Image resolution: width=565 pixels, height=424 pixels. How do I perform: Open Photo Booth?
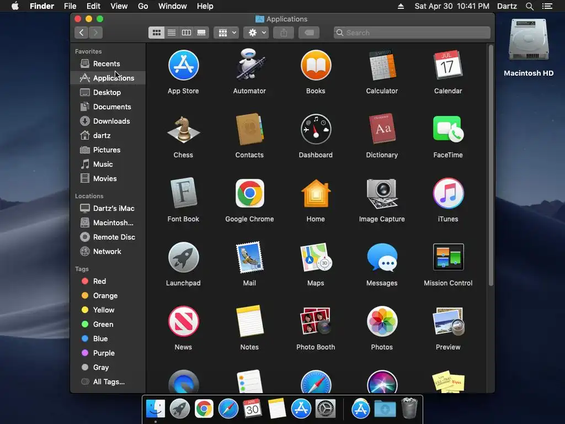point(316,321)
